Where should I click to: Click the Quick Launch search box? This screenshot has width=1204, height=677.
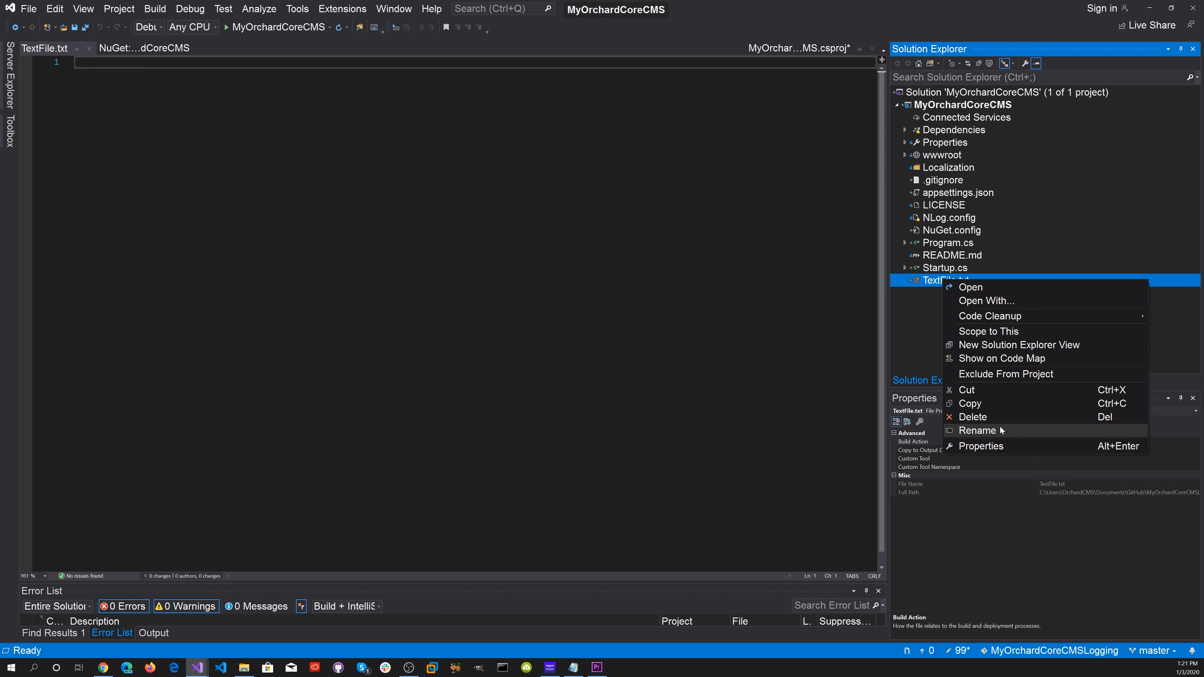point(503,8)
